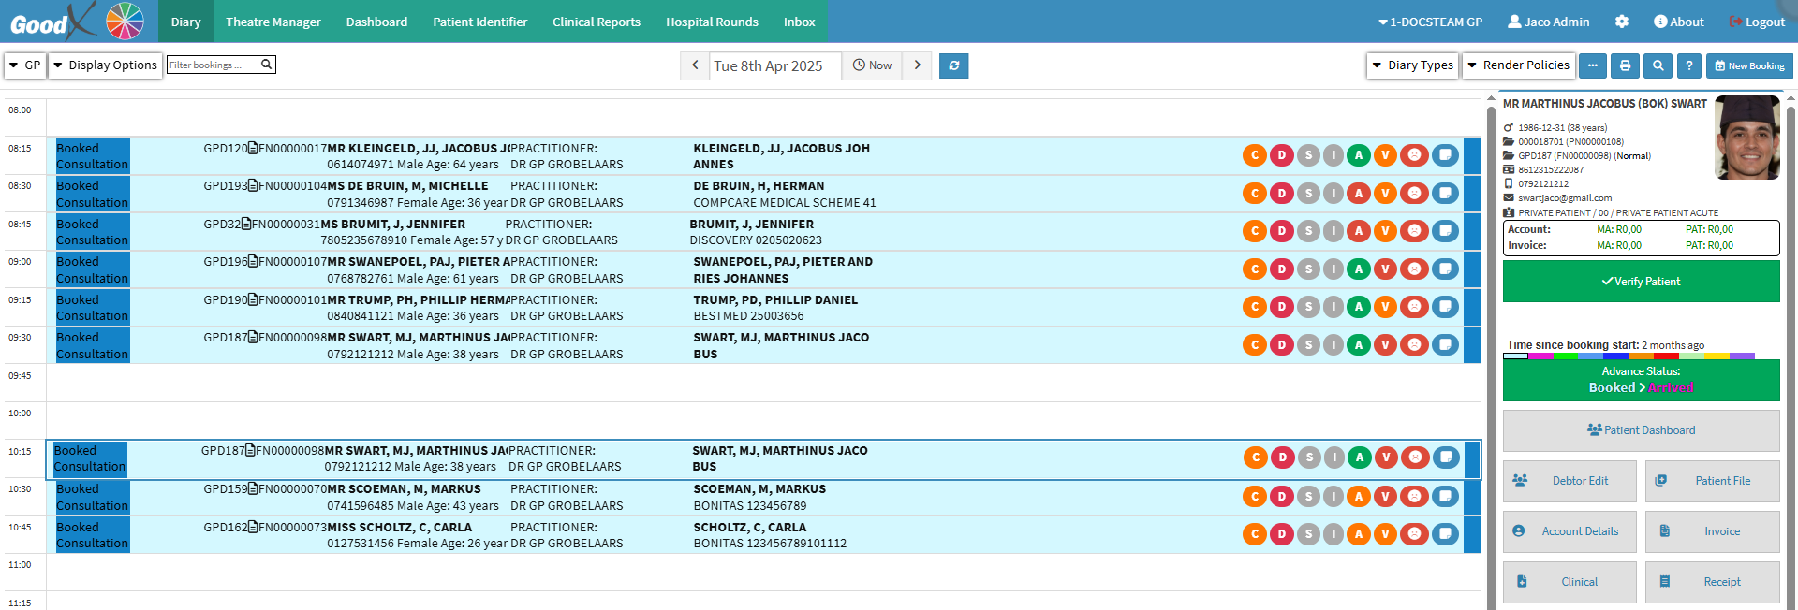Expand the Display Options dropdown
Image resolution: width=1798 pixels, height=610 pixels.
coord(105,65)
